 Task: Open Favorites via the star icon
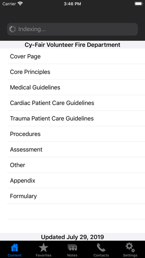[44, 248]
